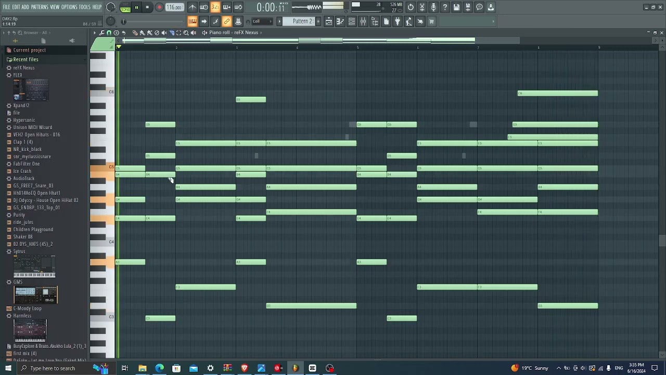Screen dimensions: 666x375
Task: Toggle loop recording icon
Action: [x=238, y=7]
